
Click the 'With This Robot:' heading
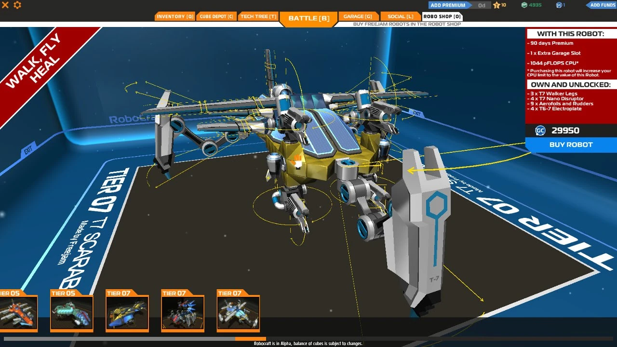pyautogui.click(x=570, y=34)
